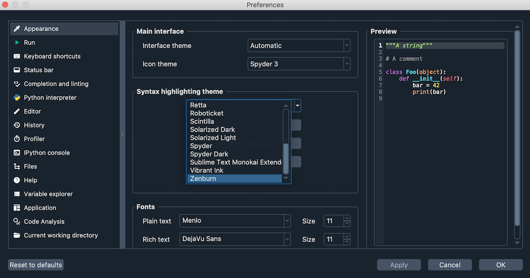Increase Plain text font size stepper
Viewport: 530px width, 278px height.
point(347,218)
